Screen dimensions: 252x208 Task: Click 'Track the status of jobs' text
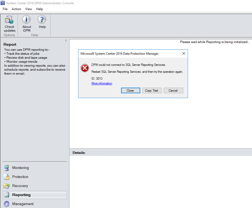(x=23, y=54)
